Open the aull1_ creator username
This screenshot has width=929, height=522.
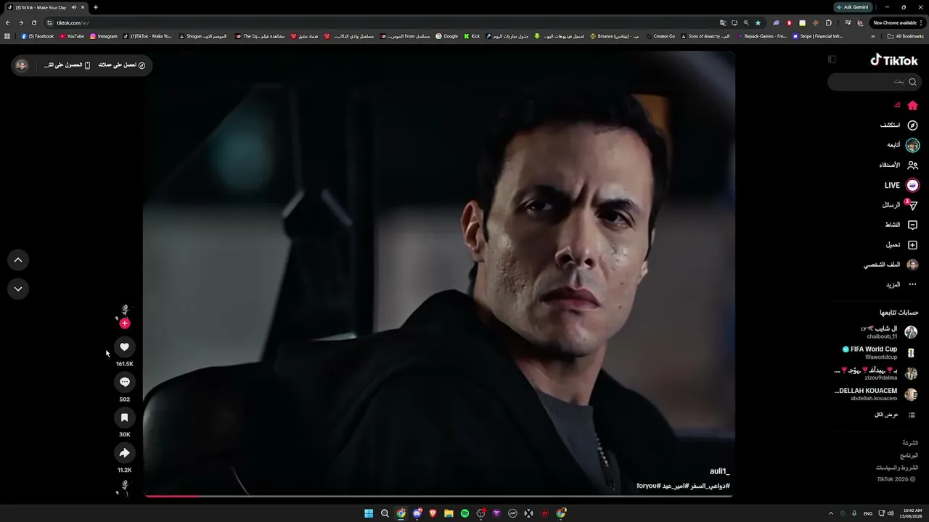(x=719, y=472)
